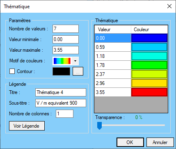The height and width of the screenshot is (149, 176).
Task: Select the 3.55 value cell
Action: click(113, 92)
